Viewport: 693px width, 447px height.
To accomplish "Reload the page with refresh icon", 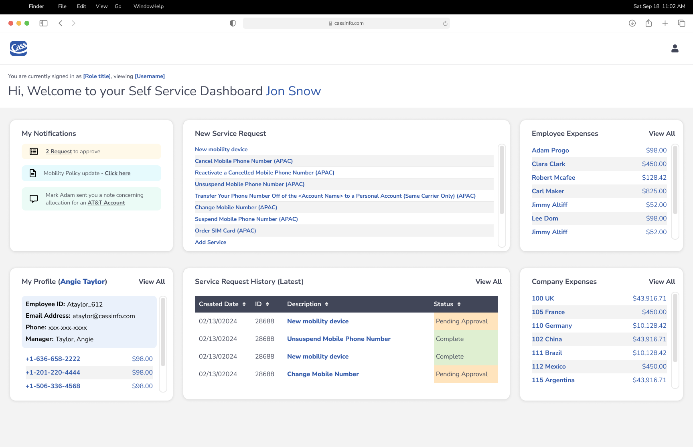I will 445,23.
